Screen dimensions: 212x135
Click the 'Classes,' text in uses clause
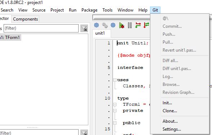[x=134, y=86]
